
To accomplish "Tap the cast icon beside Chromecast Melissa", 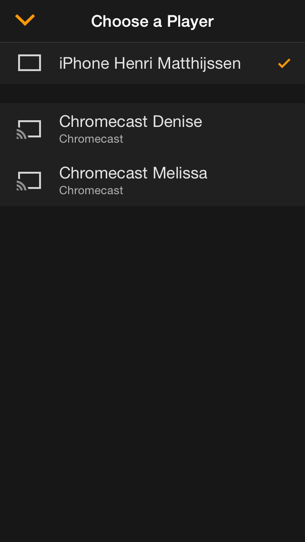I will (29, 180).
